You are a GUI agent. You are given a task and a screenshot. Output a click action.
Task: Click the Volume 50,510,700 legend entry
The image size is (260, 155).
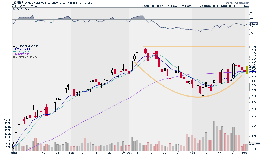point(26,57)
